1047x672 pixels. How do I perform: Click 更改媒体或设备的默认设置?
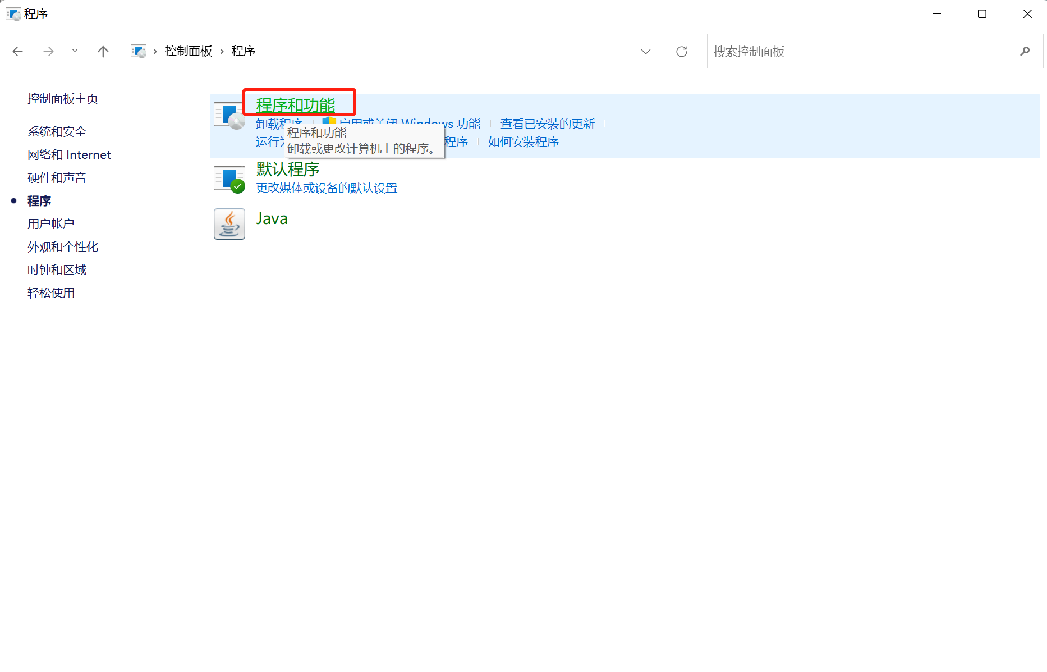pyautogui.click(x=326, y=188)
